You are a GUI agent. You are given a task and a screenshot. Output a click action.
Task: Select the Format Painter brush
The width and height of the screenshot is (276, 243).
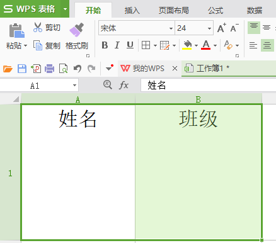click(76, 30)
